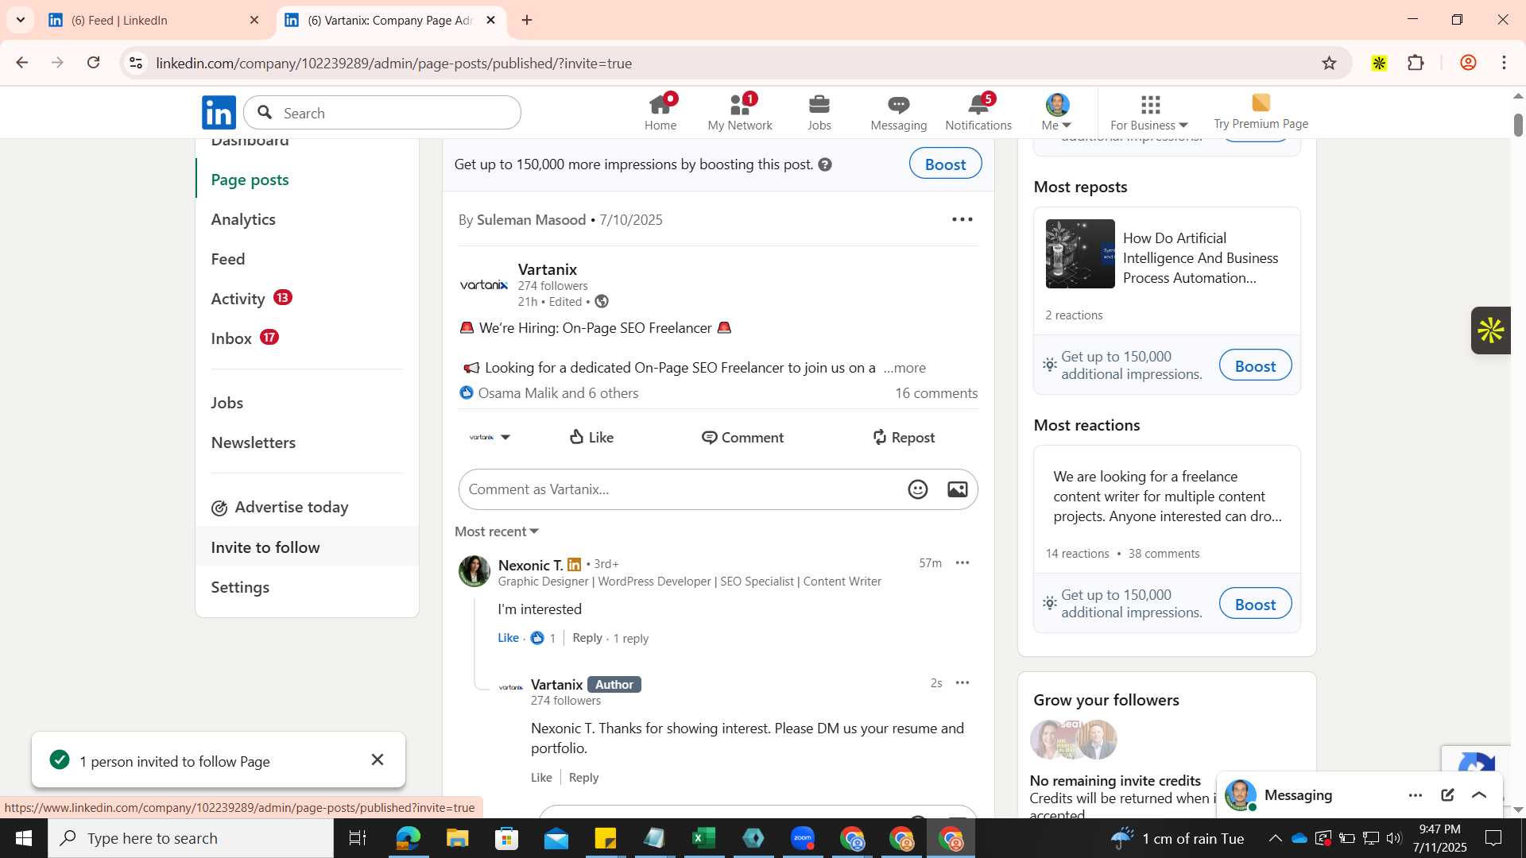Boost the most reactions post
1526x858 pixels.
pyautogui.click(x=1255, y=605)
